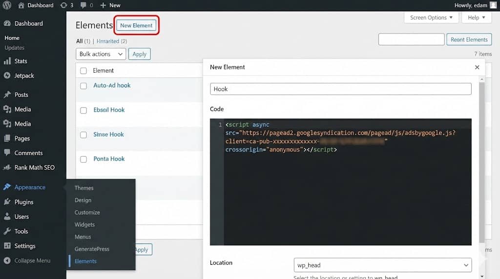
Task: Open Themes in Appearance submenu
Action: tap(84, 188)
